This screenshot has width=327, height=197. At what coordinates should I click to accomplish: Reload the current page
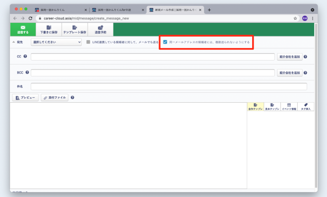[30, 18]
